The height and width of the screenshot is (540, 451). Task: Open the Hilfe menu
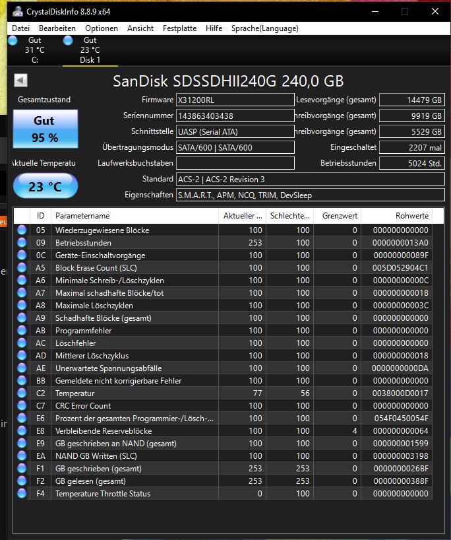tap(214, 28)
